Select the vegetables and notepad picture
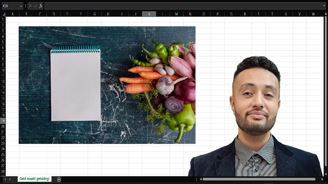328x184 pixels. pyautogui.click(x=107, y=85)
